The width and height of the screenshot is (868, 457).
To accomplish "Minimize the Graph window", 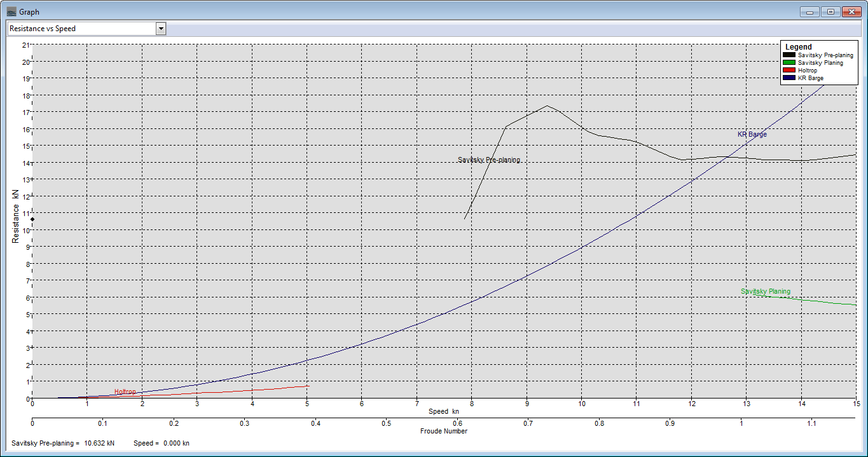I will coord(810,11).
